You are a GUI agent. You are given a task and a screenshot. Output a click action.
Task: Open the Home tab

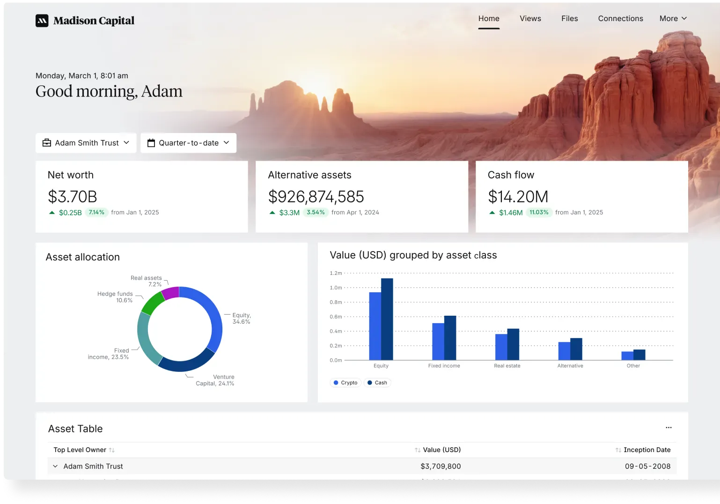pos(489,18)
